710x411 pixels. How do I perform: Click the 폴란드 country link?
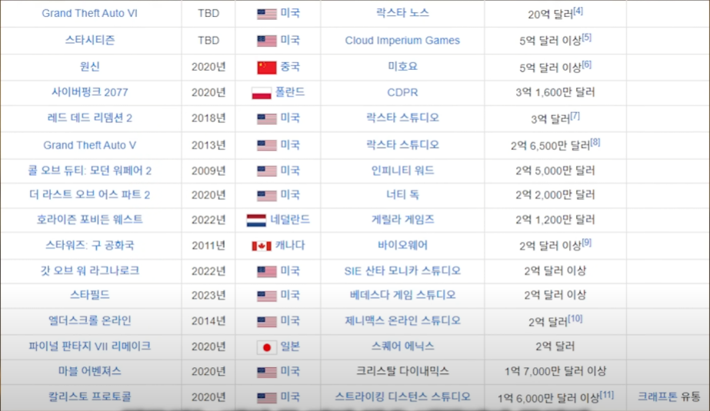point(290,92)
